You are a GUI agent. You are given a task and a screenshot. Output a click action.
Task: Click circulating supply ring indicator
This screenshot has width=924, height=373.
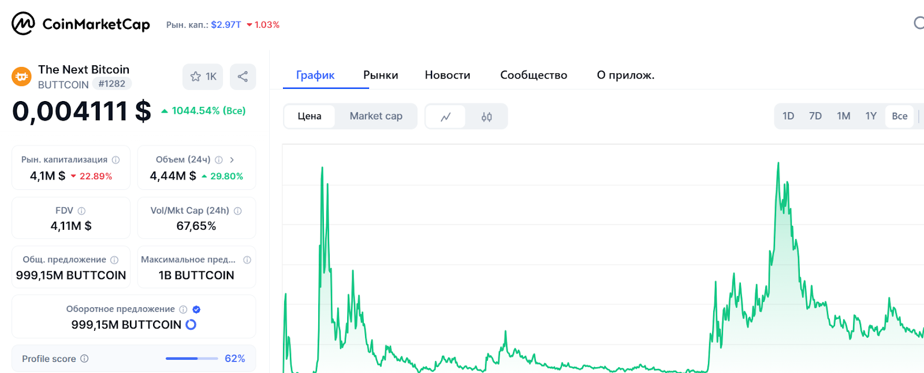tap(191, 324)
